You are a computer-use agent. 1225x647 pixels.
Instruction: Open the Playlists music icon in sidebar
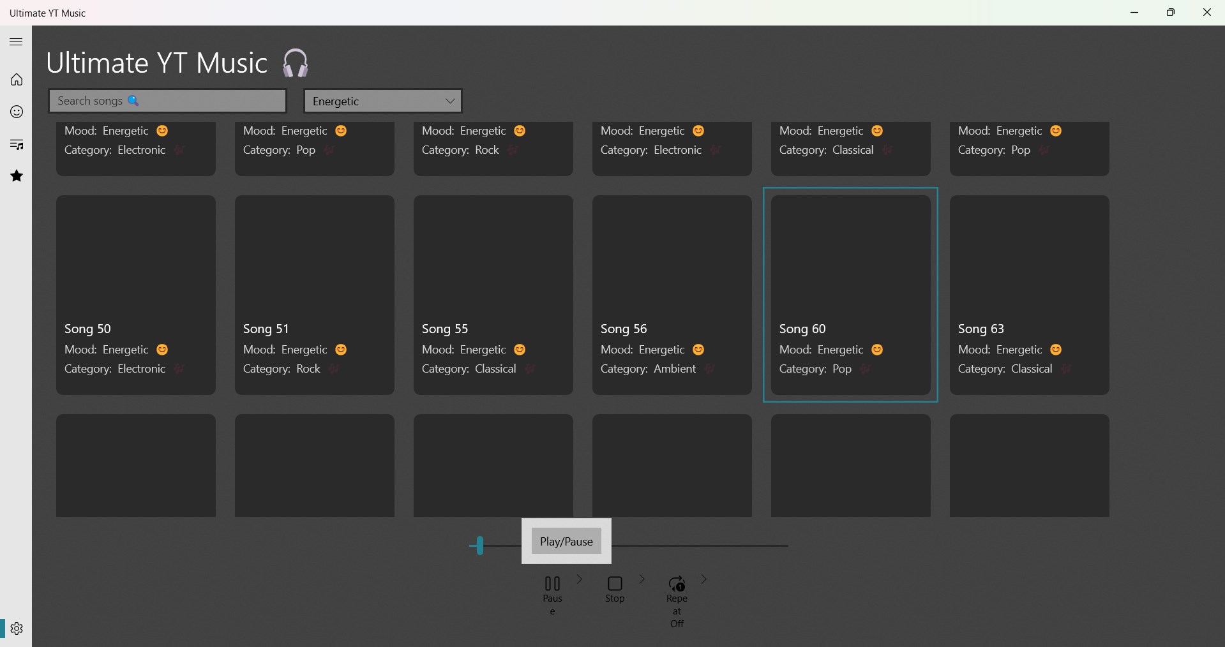16,144
